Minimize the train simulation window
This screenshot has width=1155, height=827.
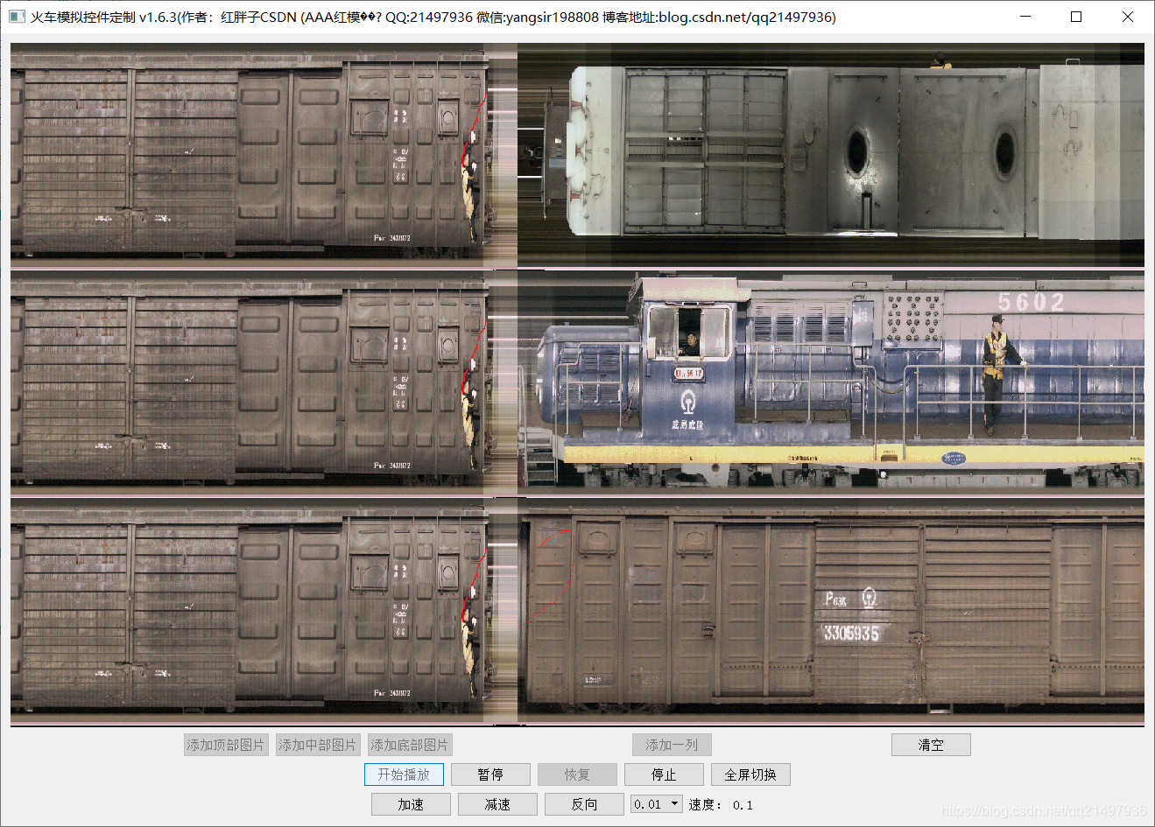pyautogui.click(x=1025, y=17)
